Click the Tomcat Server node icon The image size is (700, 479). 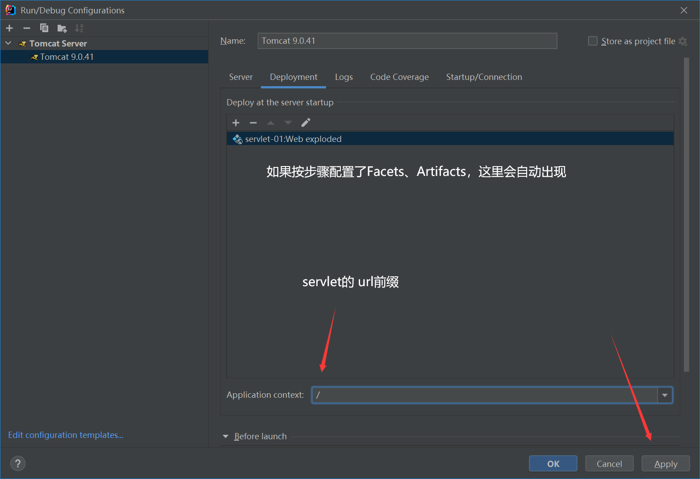[x=23, y=43]
